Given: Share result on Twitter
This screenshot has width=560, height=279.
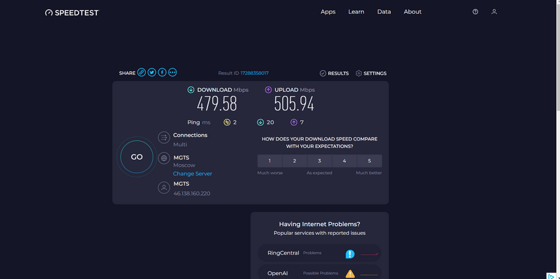Looking at the screenshot, I should click(x=152, y=73).
